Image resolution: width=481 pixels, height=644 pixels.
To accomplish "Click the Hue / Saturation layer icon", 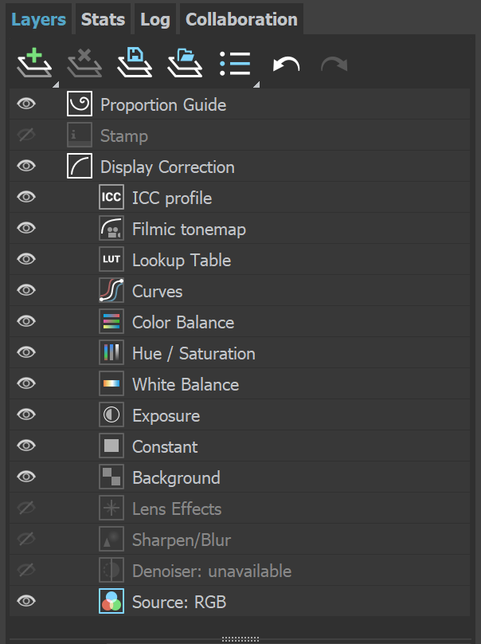I will point(111,352).
